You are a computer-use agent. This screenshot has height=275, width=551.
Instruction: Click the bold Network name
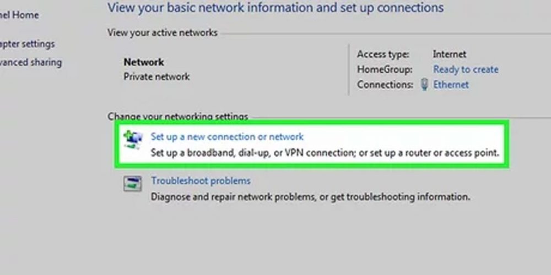144,62
